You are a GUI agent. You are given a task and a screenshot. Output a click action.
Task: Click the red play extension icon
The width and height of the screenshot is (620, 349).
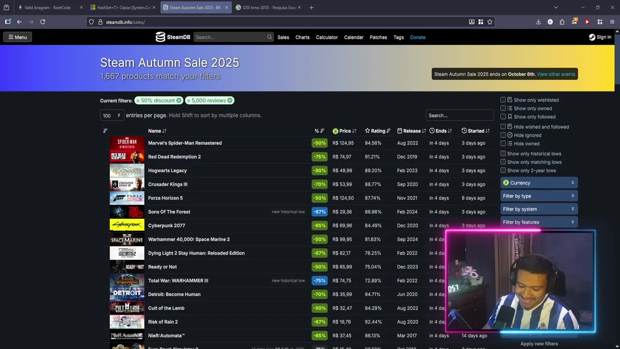587,22
